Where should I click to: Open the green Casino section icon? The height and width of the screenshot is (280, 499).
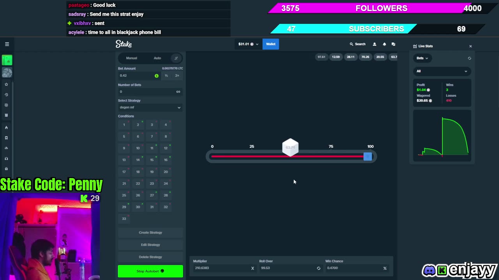tap(7, 60)
